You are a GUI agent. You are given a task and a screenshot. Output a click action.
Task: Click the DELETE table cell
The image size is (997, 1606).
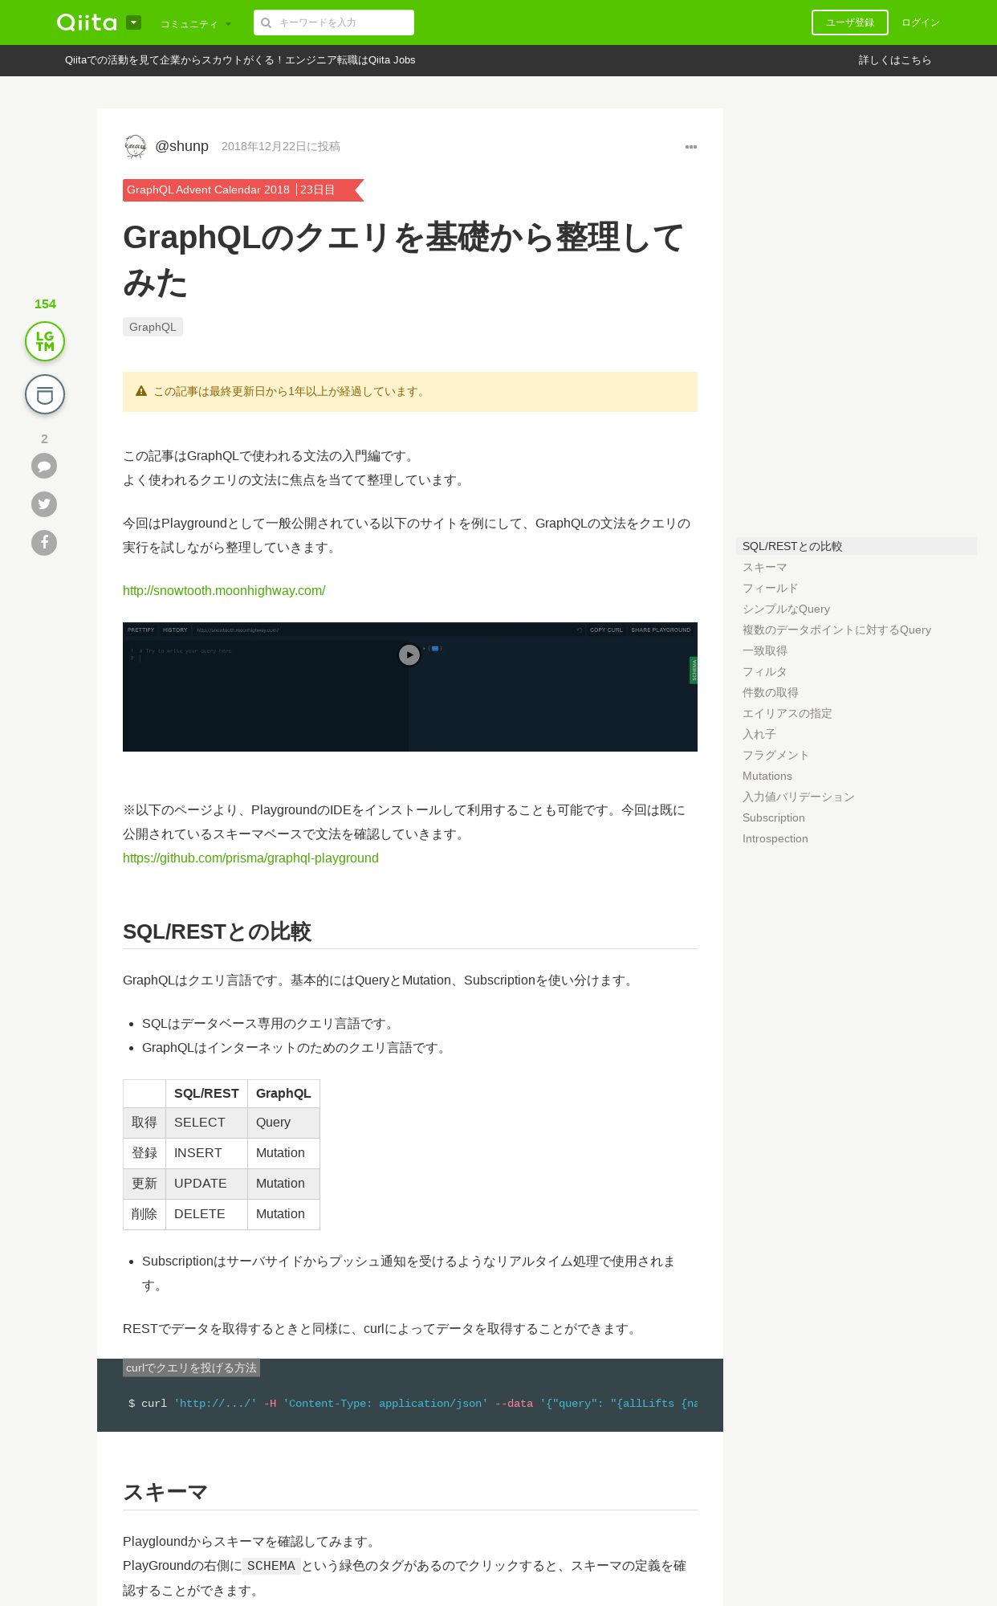206,1214
